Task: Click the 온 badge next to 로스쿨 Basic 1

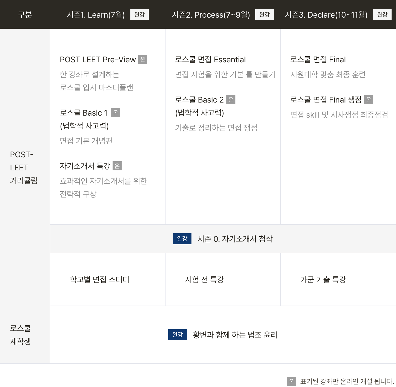Action: coord(116,113)
